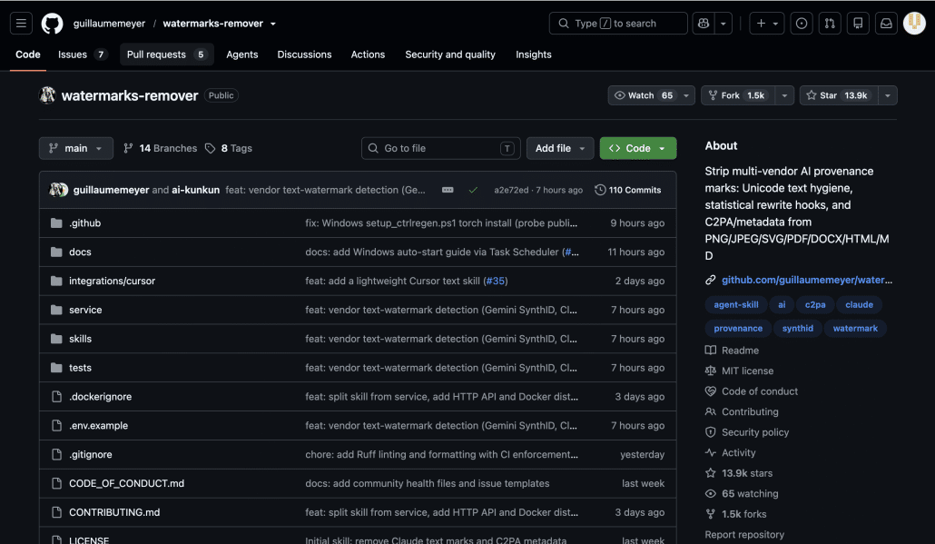This screenshot has height=544, width=935.
Task: Click the Fork button
Action: [x=738, y=95]
